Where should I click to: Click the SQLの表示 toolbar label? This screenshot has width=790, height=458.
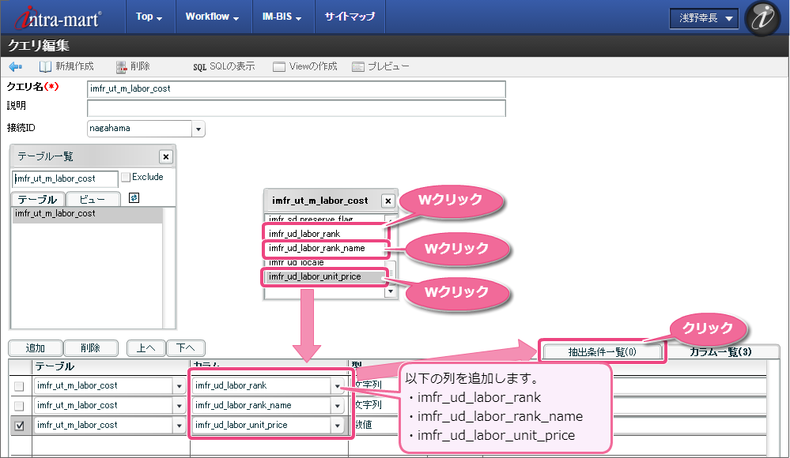coord(232,66)
